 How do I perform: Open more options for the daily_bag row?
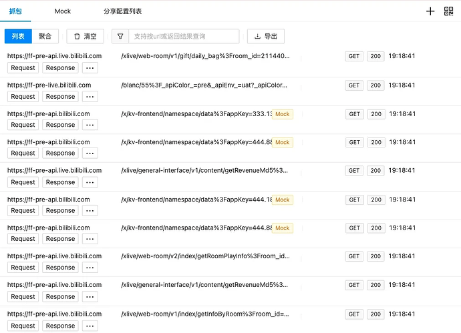pos(90,68)
